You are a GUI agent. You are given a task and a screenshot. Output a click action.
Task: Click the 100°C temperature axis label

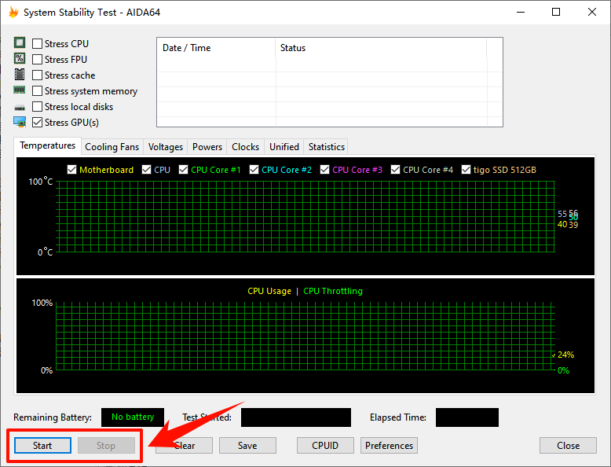tap(41, 182)
